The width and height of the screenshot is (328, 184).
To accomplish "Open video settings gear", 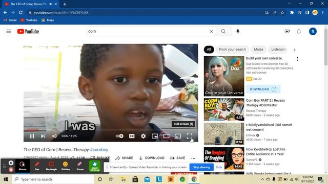I will [143, 136].
